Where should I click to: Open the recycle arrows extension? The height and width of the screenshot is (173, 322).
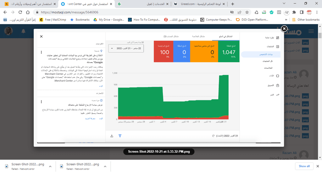(x=256, y=12)
